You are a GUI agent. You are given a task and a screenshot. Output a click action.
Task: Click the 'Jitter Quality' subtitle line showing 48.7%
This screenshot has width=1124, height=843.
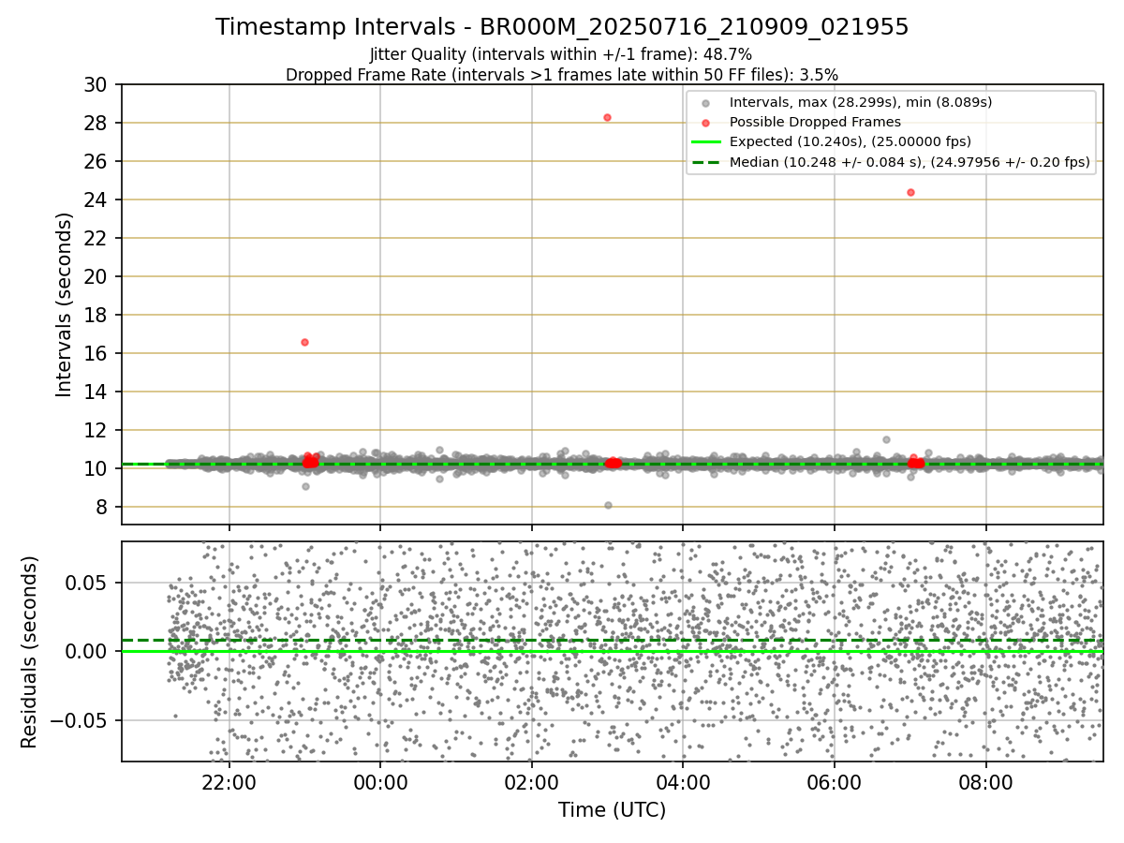click(x=561, y=54)
